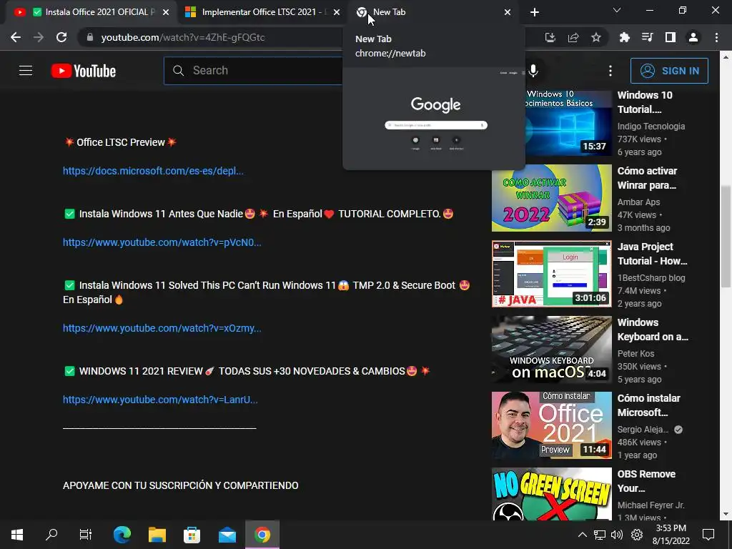Bookmark this page with the star icon

click(595, 37)
